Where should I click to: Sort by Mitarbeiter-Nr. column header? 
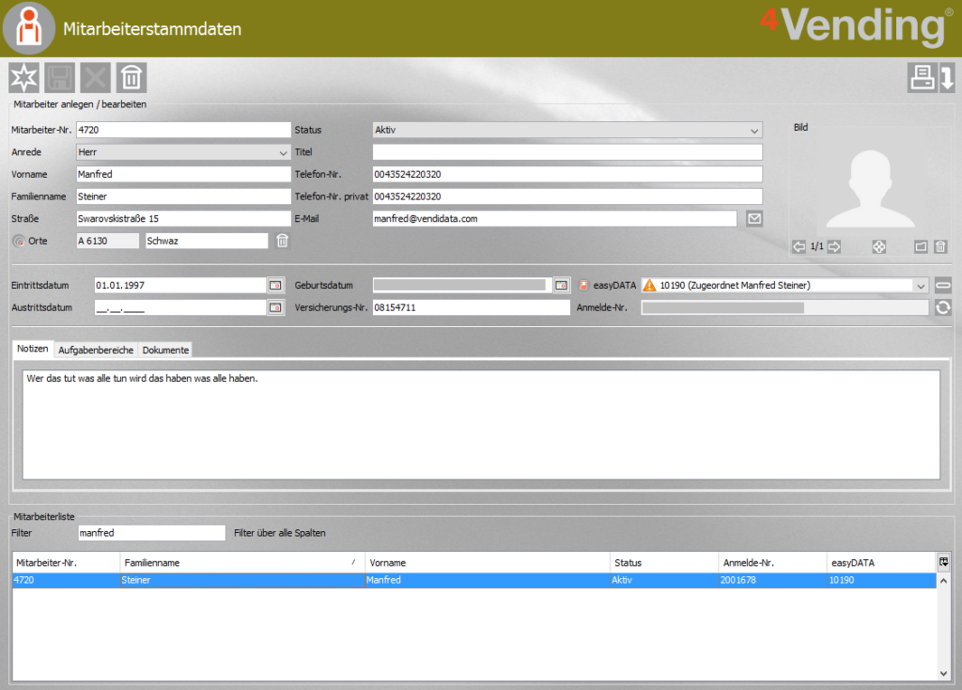click(x=67, y=562)
